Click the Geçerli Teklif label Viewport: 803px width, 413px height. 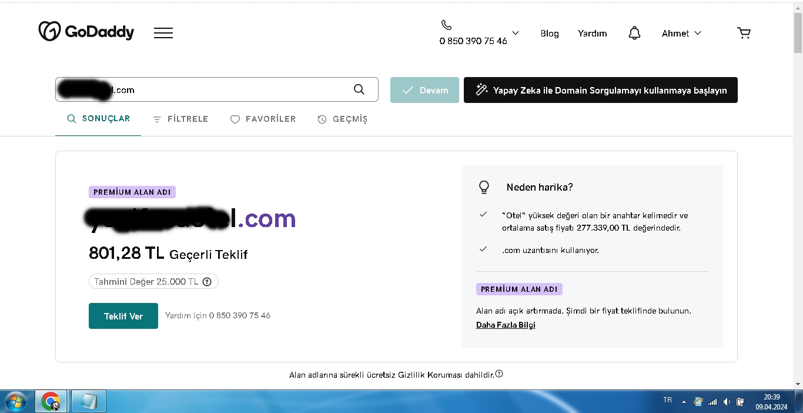[x=209, y=255]
